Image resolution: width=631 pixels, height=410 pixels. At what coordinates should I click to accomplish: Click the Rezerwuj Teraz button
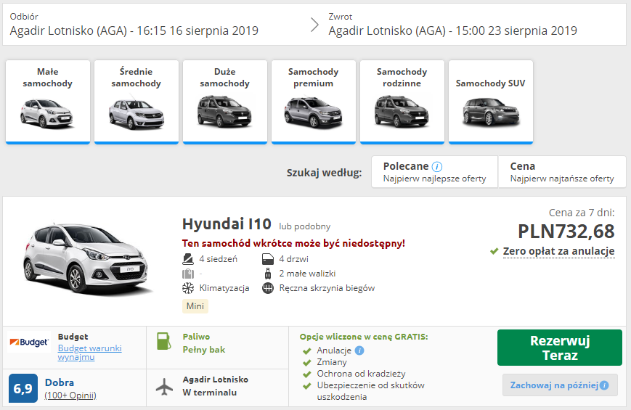[x=559, y=348]
